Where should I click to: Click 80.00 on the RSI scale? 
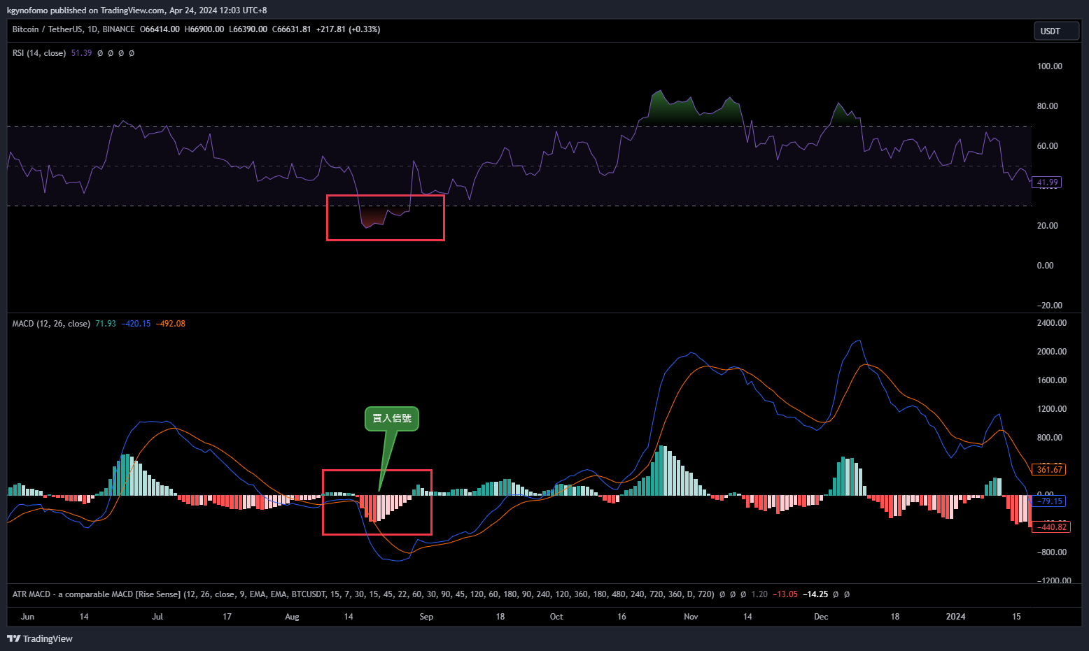(x=1048, y=106)
